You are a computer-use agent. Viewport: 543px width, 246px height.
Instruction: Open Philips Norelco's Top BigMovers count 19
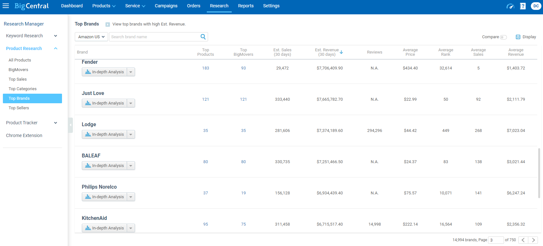[x=244, y=193]
